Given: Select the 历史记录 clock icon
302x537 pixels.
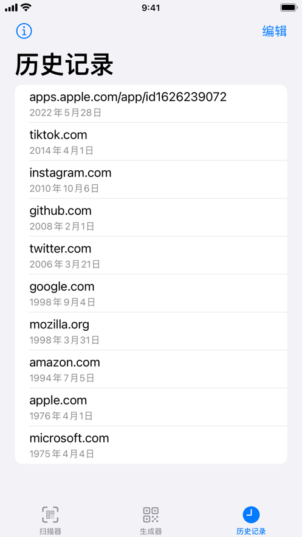Looking at the screenshot, I should tap(251, 514).
